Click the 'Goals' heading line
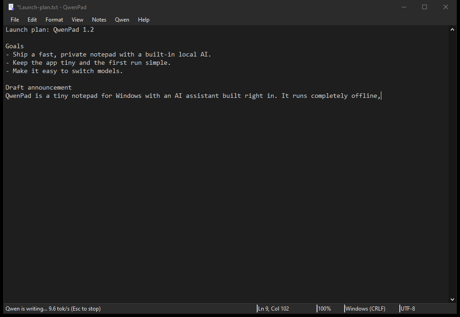 [14, 46]
